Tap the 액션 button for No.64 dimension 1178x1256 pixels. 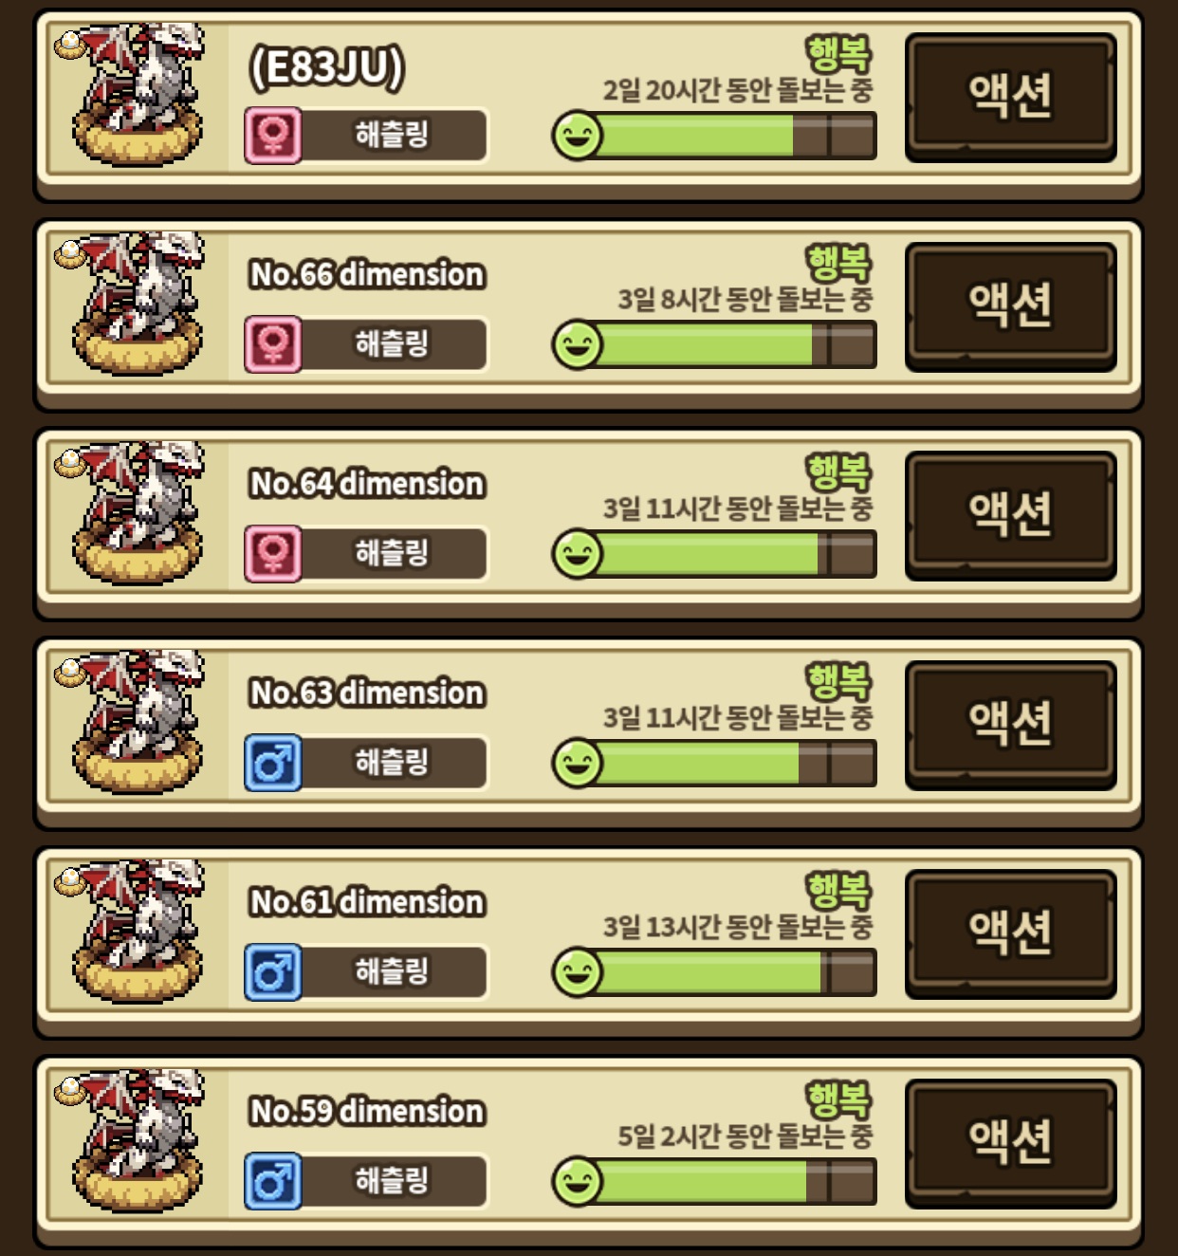point(1010,515)
